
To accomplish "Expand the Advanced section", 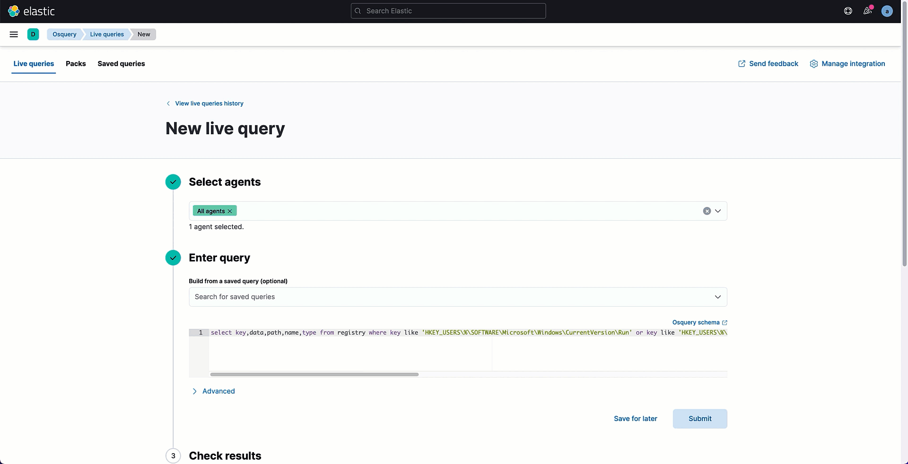I will 213,391.
